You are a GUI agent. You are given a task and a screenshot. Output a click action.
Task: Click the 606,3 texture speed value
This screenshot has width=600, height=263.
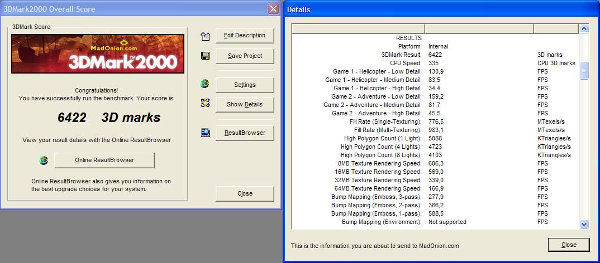point(436,163)
